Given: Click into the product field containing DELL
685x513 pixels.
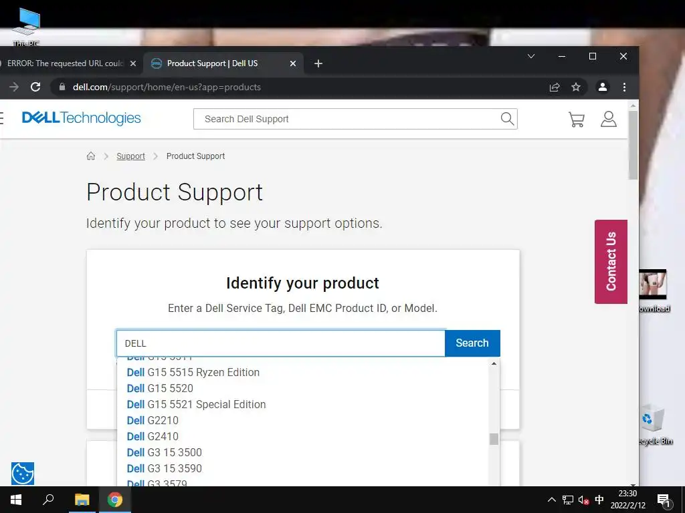Looking at the screenshot, I should [280, 343].
